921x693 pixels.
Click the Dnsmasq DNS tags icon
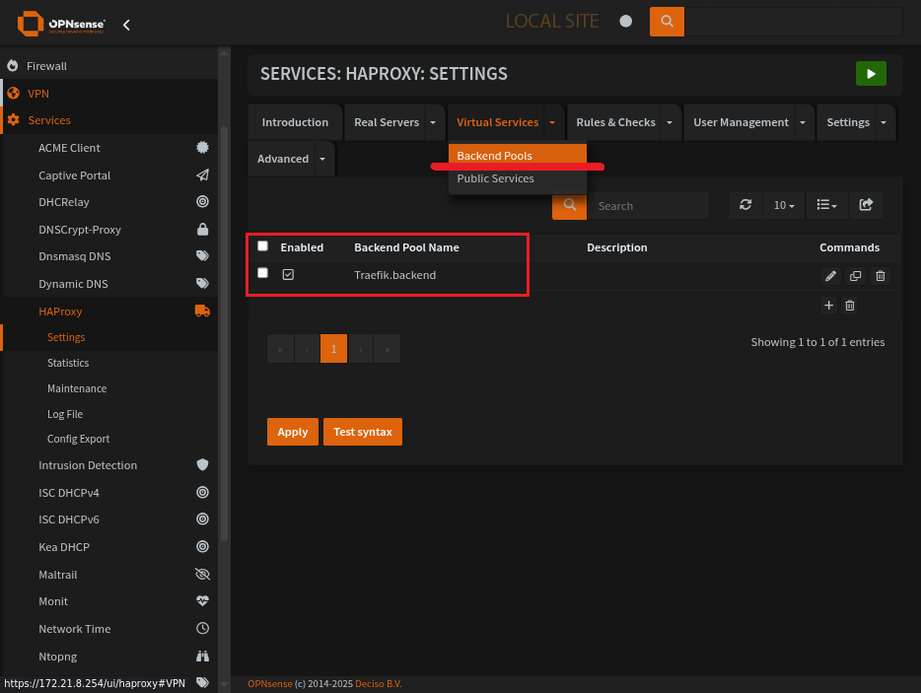point(202,255)
